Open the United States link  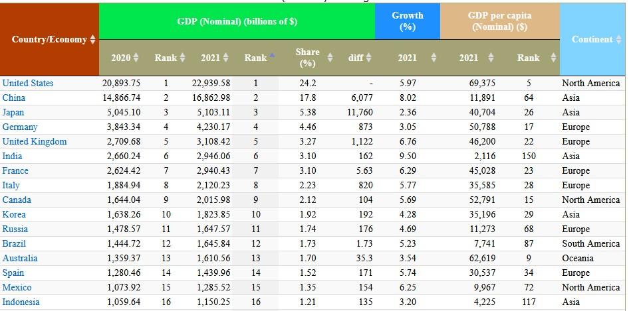[28, 83]
